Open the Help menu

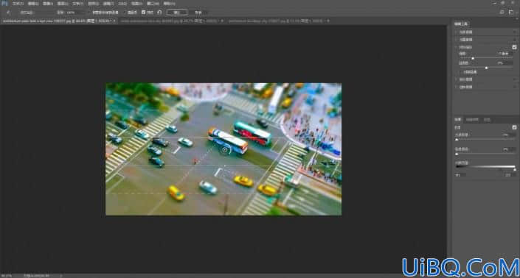tap(169, 4)
